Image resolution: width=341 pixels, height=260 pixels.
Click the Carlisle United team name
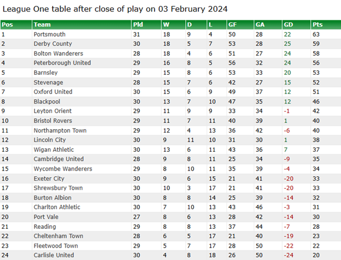[54, 255]
